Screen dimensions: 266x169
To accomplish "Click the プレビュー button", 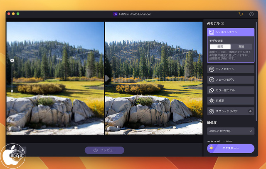I will pyautogui.click(x=104, y=150).
